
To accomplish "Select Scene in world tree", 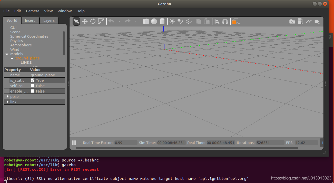I will coord(15,32).
